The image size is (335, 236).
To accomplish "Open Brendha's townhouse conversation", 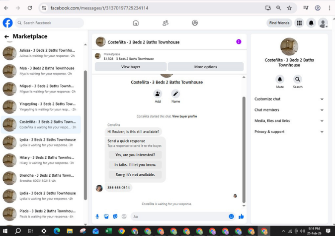I will [41, 178].
